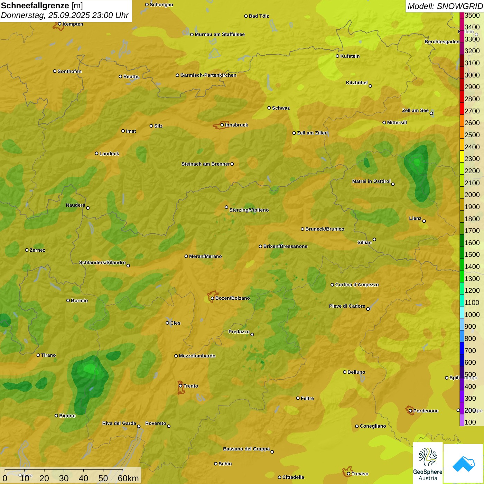The width and height of the screenshot is (484, 484).
Task: Click the Reutte label
Action: (x=131, y=76)
